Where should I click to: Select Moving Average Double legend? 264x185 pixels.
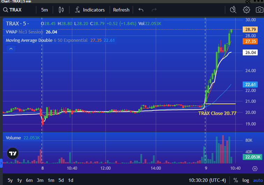(x=60, y=40)
